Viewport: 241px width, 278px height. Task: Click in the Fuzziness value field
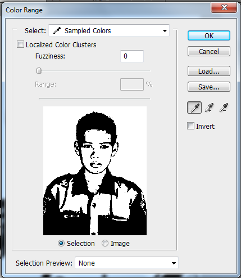(x=132, y=56)
